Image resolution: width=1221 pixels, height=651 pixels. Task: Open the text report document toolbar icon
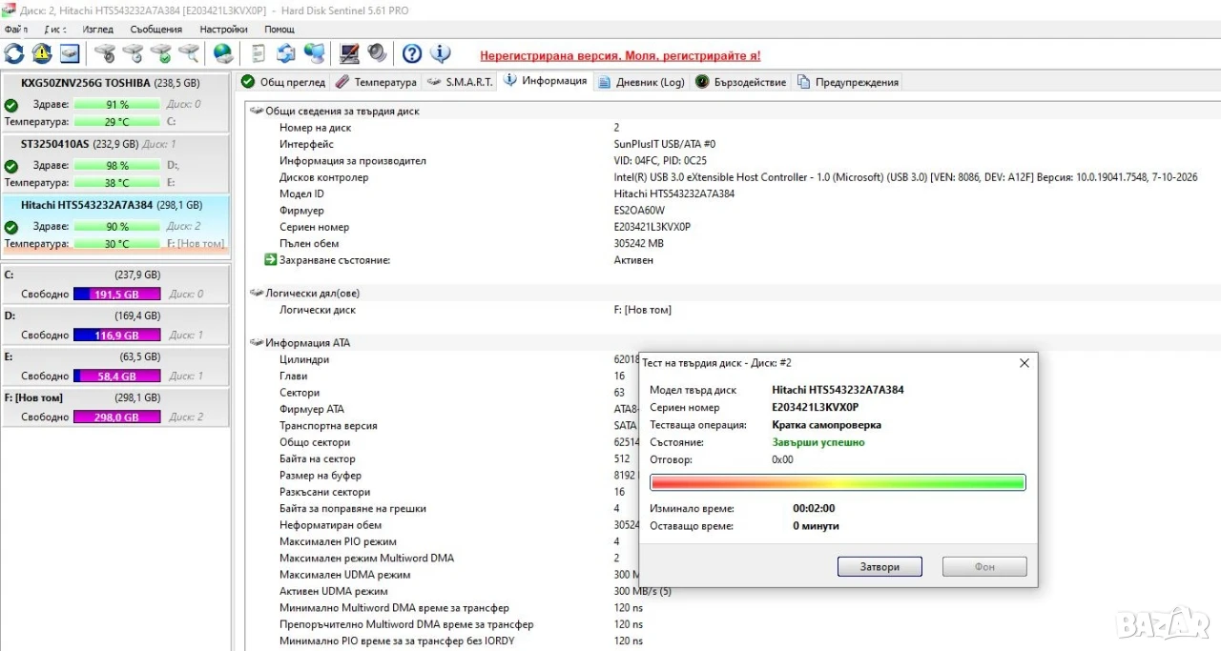click(x=258, y=53)
